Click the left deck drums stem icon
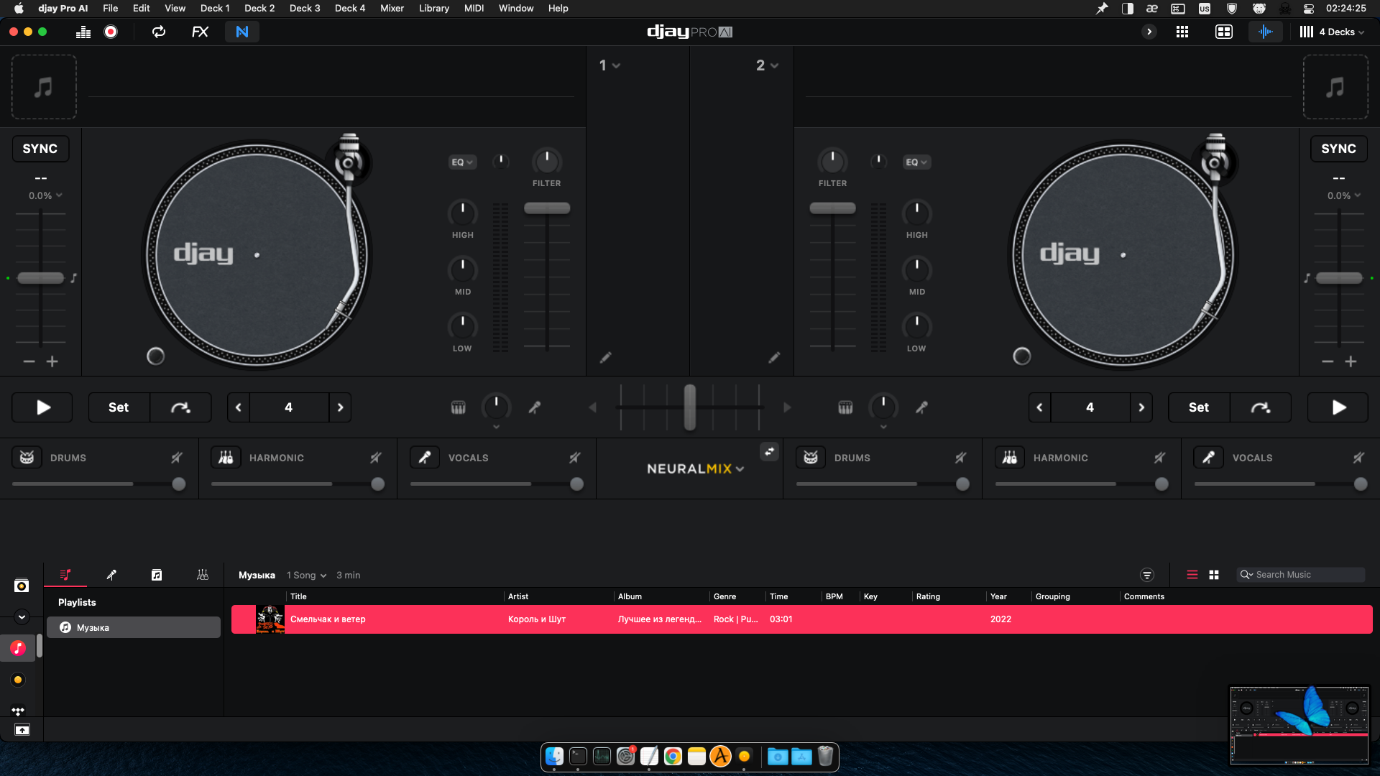The image size is (1380, 776). (x=27, y=458)
